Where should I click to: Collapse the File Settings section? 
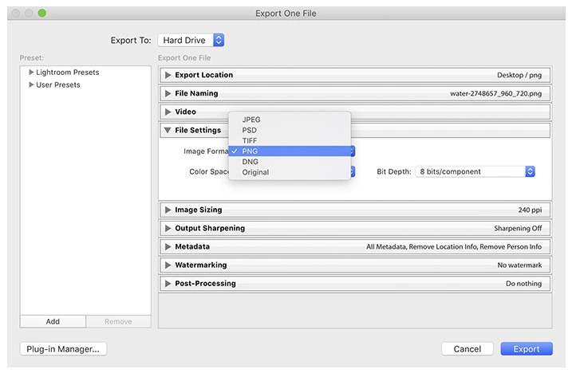click(x=168, y=130)
